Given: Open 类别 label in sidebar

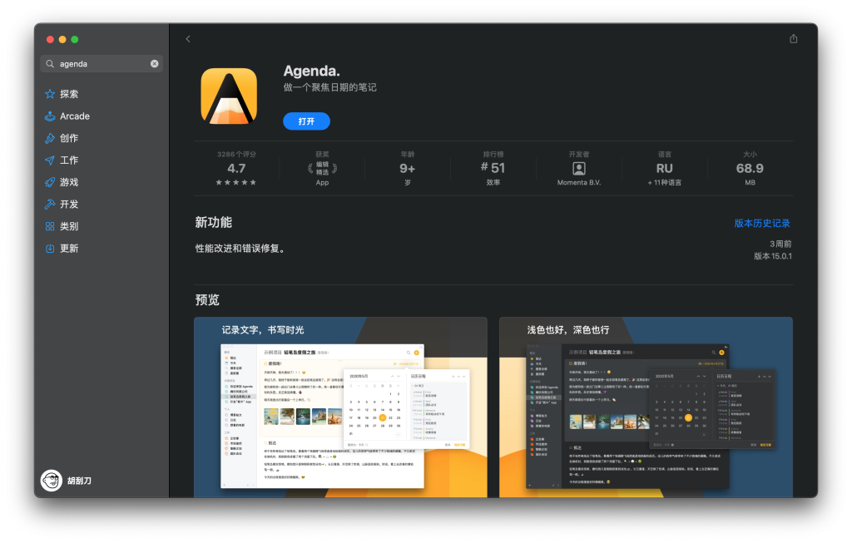Looking at the screenshot, I should click(69, 226).
